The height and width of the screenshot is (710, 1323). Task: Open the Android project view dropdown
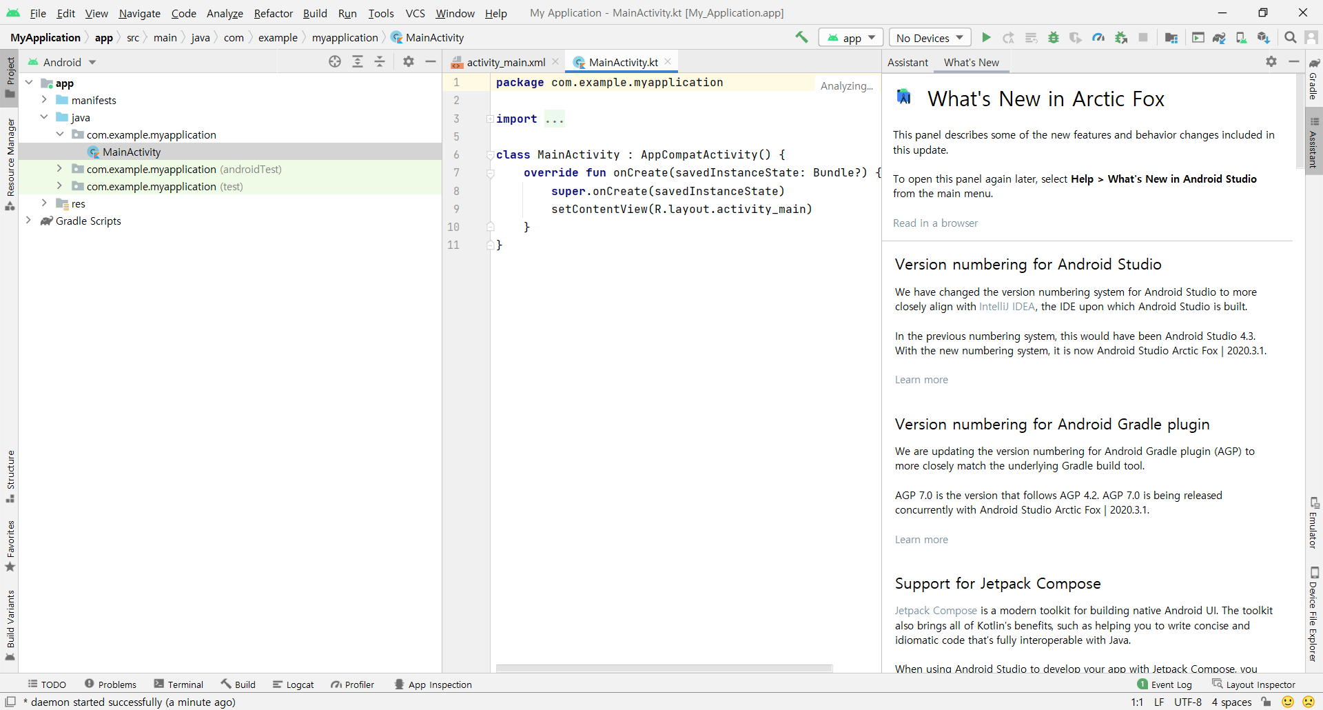click(x=61, y=62)
